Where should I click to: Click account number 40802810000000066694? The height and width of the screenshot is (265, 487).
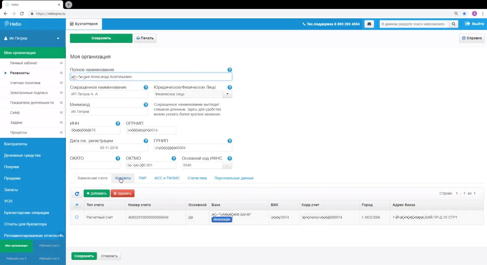coord(148,217)
